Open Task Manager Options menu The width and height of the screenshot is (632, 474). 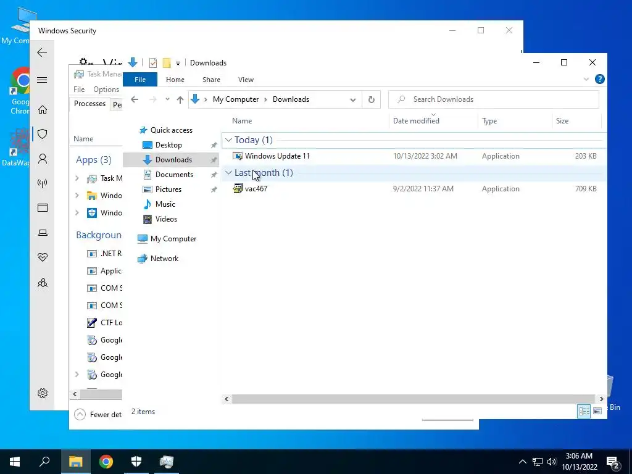tap(106, 89)
